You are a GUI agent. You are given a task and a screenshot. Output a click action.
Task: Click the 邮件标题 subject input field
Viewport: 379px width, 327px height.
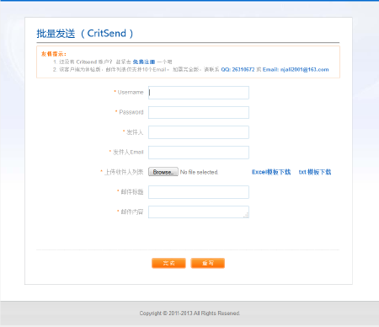[199, 192]
